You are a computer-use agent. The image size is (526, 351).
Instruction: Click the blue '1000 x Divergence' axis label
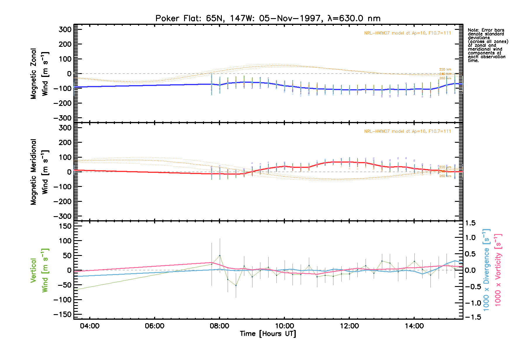(487, 270)
